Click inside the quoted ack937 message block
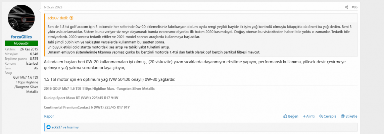The image size is (384, 134). (x=168, y=37)
